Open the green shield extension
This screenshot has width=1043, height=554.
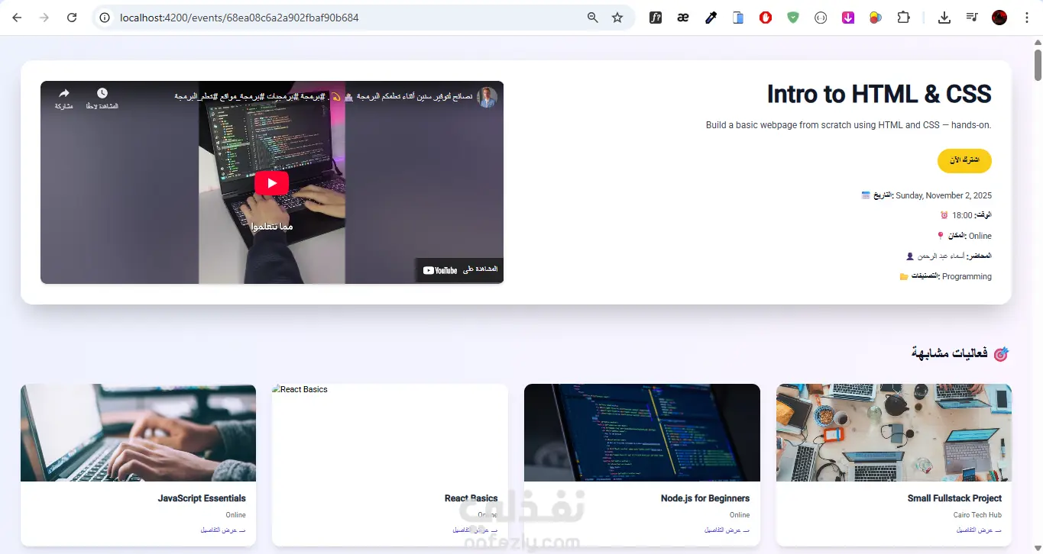793,18
